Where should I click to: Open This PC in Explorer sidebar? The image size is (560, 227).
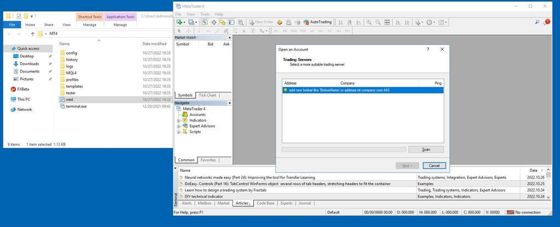(24, 99)
